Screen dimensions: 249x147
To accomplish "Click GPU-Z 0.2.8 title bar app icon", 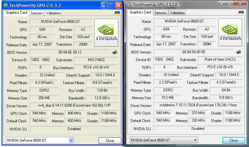I will (129, 5).
